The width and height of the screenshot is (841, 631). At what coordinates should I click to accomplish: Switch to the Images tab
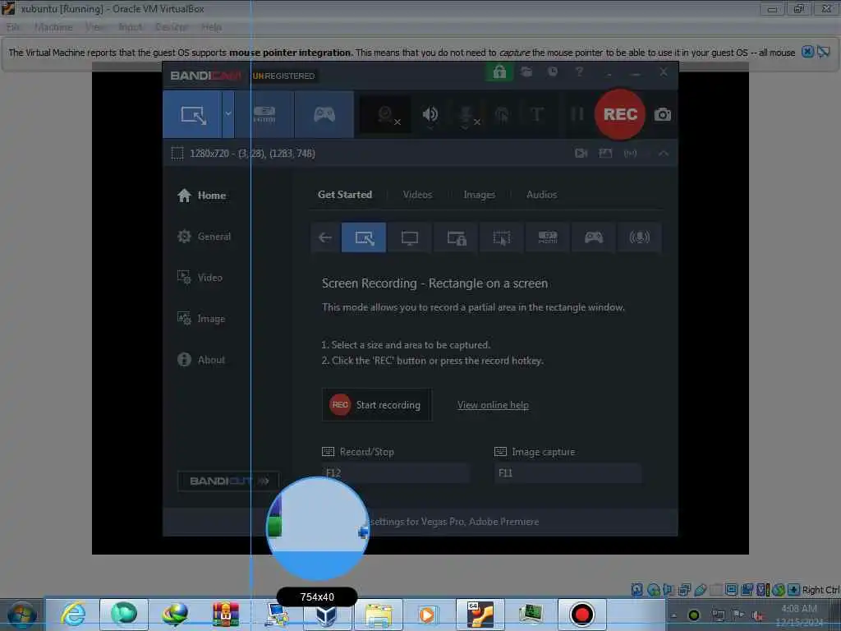479,195
